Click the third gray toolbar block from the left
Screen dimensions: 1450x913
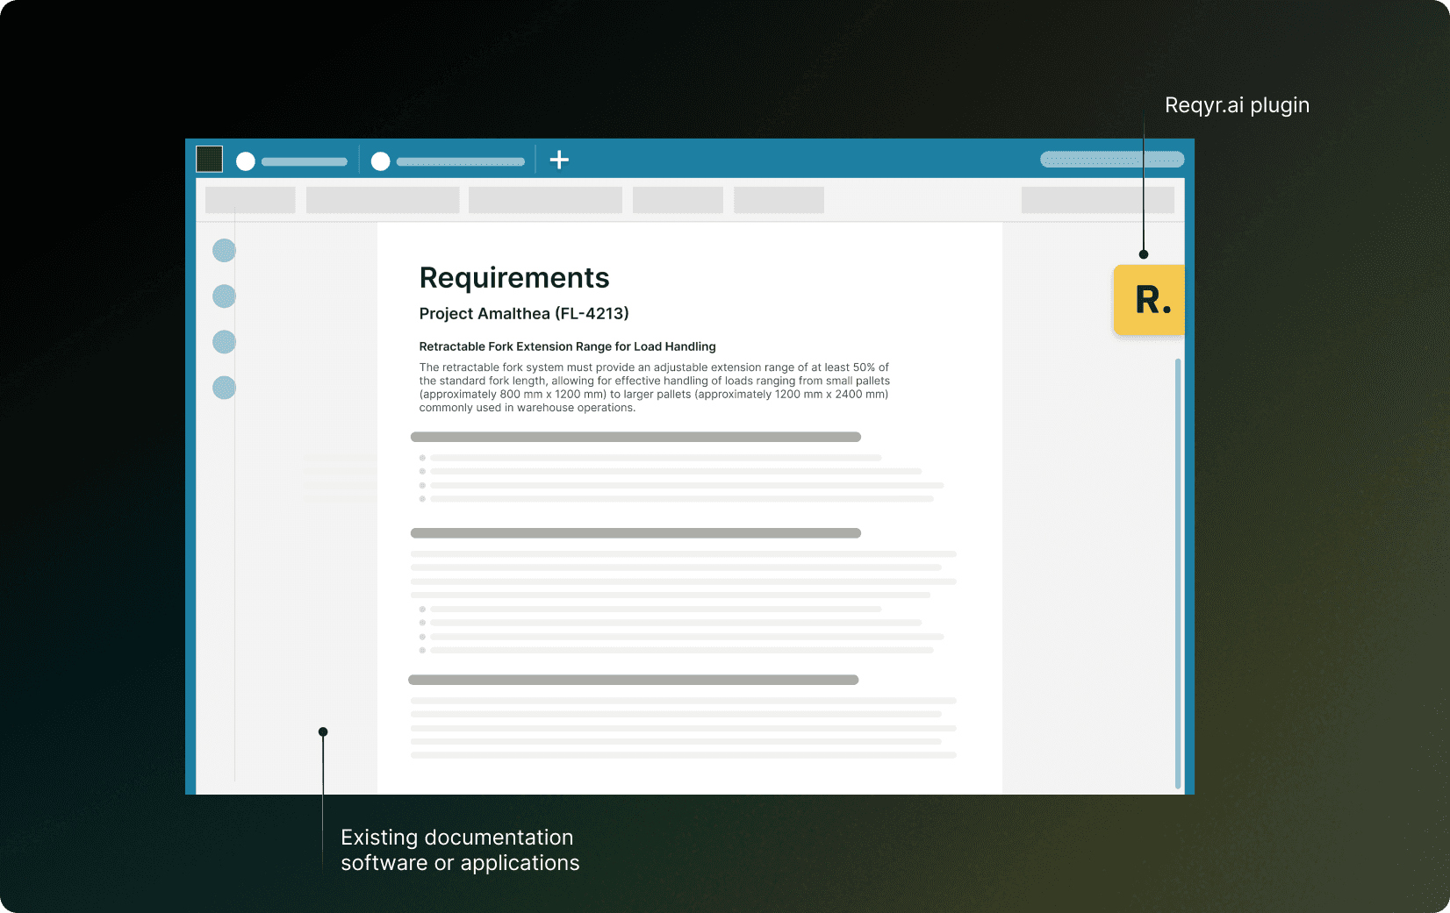(x=545, y=200)
